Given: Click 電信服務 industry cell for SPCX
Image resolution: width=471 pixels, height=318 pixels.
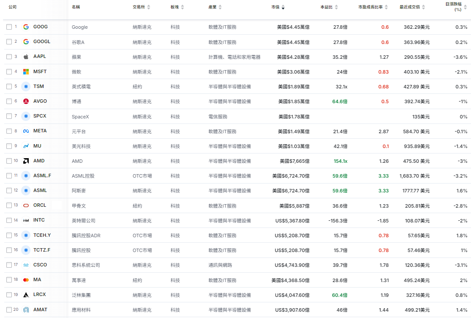Looking at the screenshot, I should (218, 117).
